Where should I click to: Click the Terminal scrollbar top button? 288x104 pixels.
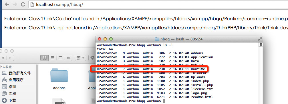pos(261,44)
